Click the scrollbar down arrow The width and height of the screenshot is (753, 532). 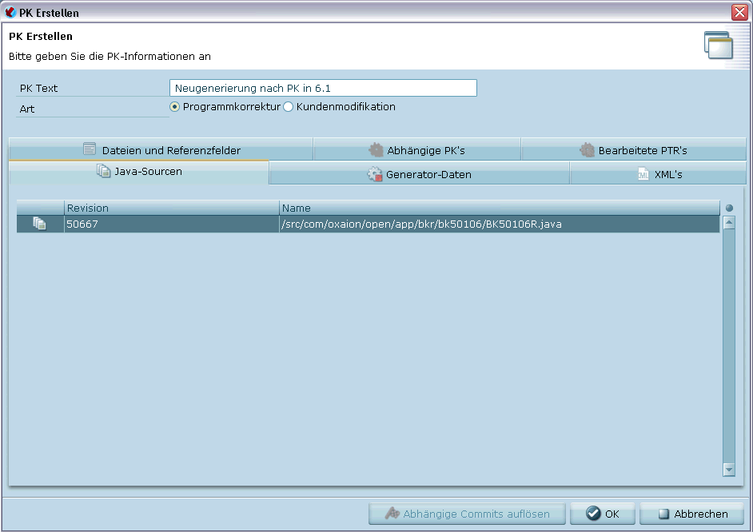(729, 470)
